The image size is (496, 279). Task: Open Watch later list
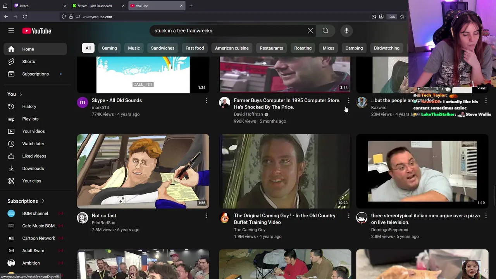[35, 144]
